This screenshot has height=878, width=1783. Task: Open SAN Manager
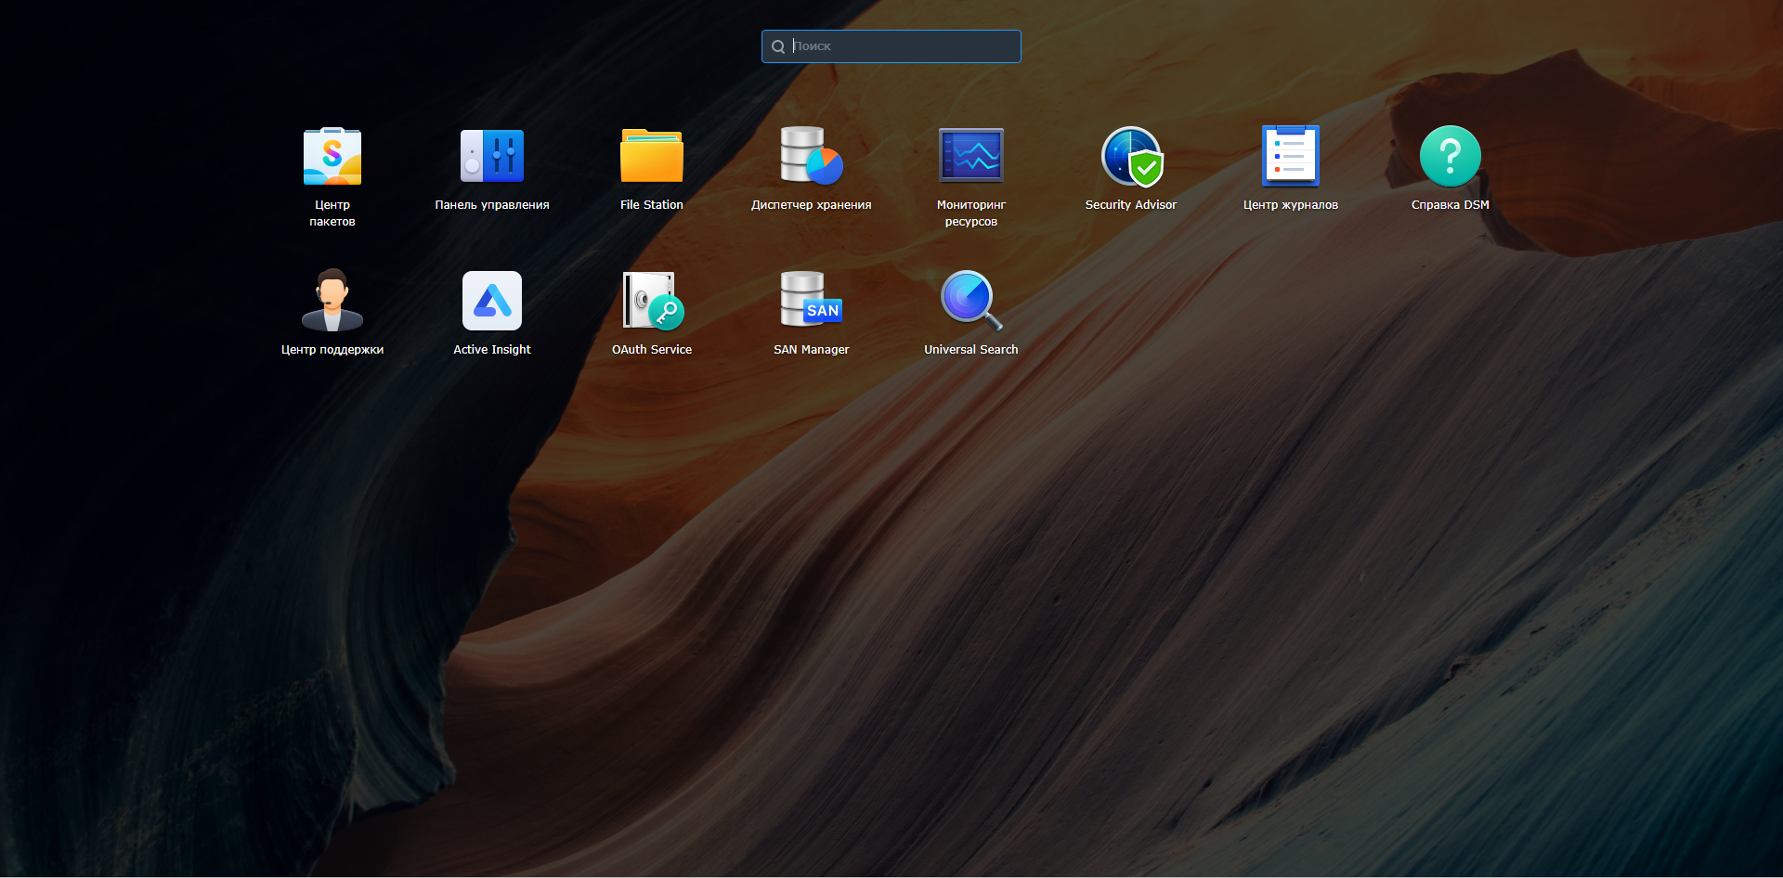(812, 300)
